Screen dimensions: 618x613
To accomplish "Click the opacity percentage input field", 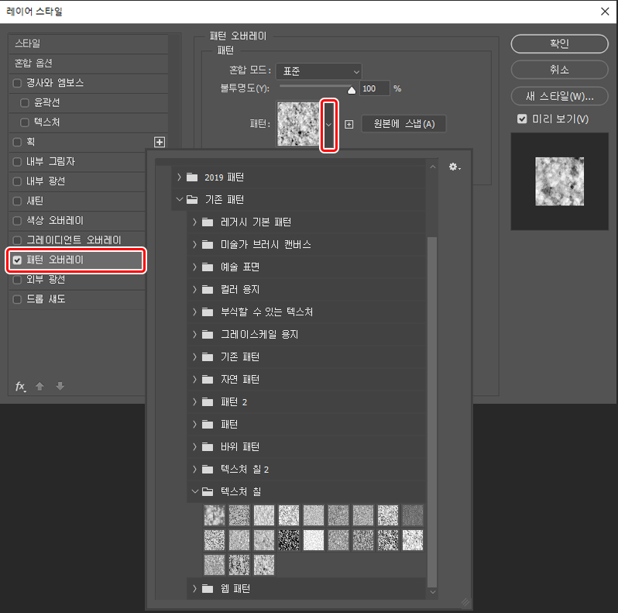I will click(x=373, y=88).
